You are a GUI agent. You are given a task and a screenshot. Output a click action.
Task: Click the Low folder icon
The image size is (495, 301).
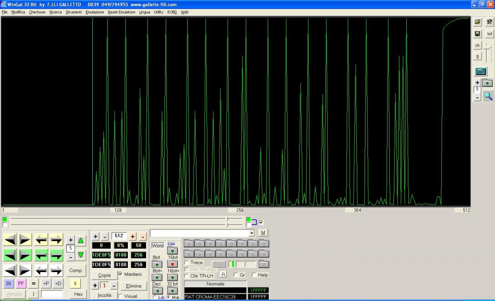pyautogui.click(x=172, y=251)
